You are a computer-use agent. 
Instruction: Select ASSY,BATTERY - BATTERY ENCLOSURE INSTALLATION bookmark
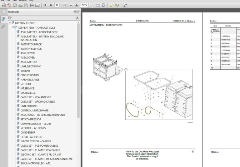pyautogui.click(x=42, y=38)
